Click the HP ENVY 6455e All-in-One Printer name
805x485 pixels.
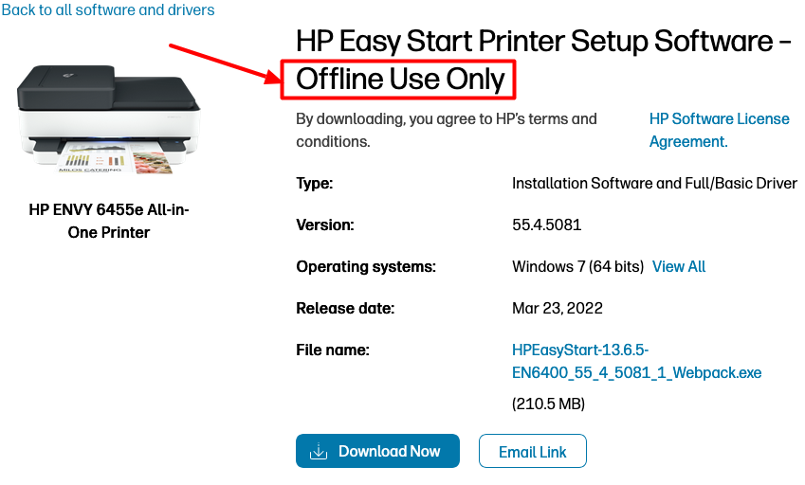coord(109,221)
